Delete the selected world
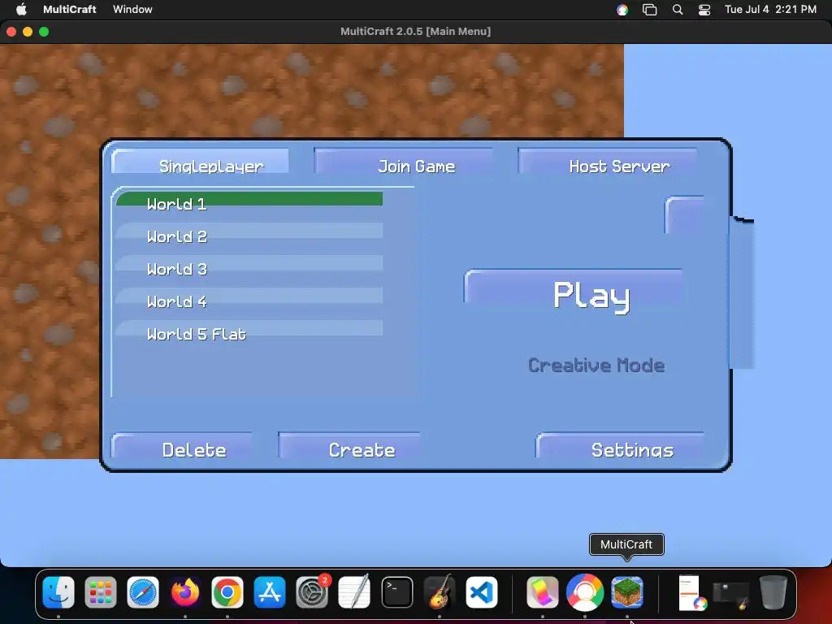This screenshot has width=832, height=624. tap(182, 446)
